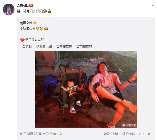Collapse the image with 收起
This screenshot has width=157, height=140.
point(27,46)
